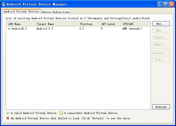Click the API level value 8

coord(101,29)
